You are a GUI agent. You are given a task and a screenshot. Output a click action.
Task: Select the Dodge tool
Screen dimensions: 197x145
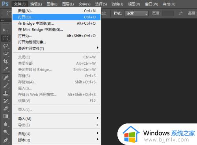click(6, 132)
